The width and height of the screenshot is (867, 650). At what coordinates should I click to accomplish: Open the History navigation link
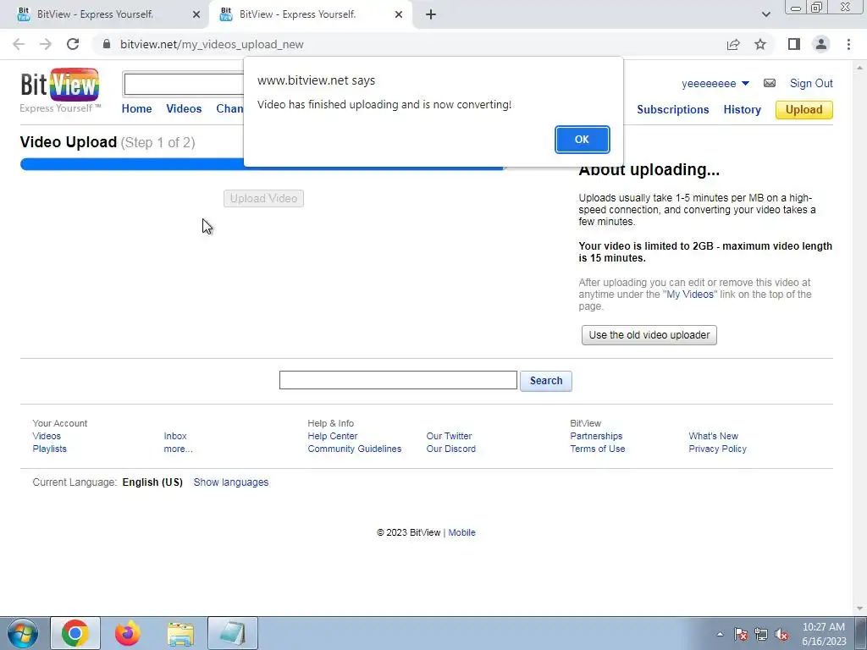tap(742, 109)
